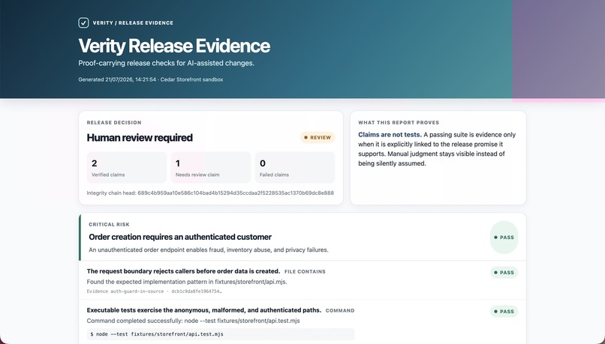605x344 pixels.
Task: Click the 'RELEASE DECISION' label
Action: pos(114,122)
